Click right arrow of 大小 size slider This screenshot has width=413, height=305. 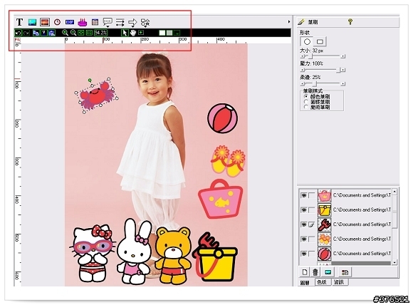pyautogui.click(x=343, y=56)
